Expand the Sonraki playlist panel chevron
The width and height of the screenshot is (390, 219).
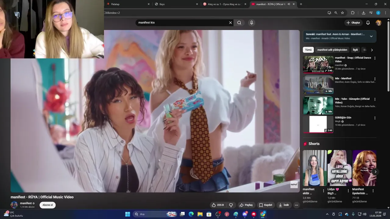pos(371,36)
